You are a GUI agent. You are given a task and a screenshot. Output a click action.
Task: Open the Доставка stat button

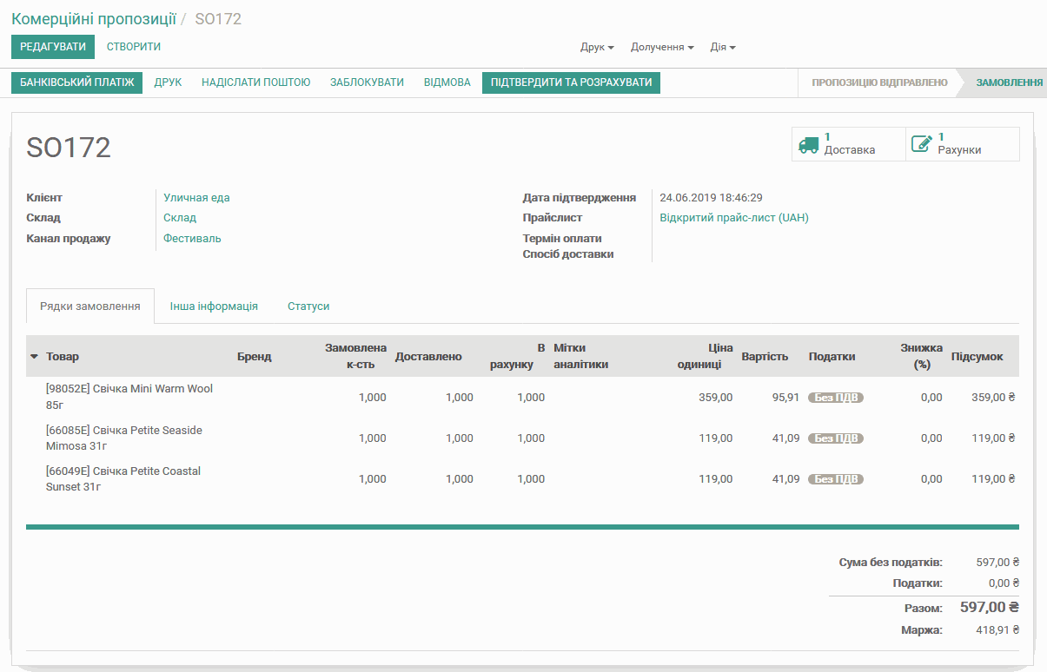(849, 144)
